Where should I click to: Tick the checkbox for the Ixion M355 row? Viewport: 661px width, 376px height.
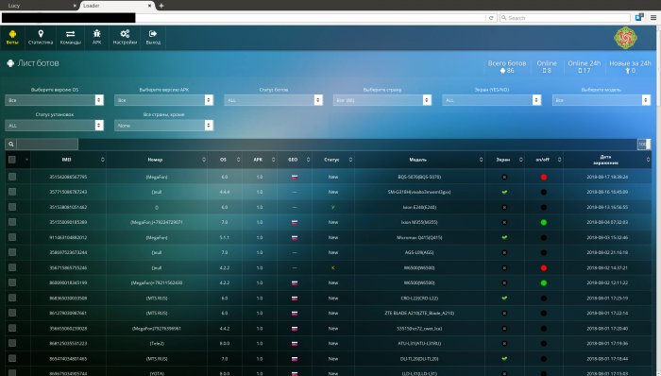pos(12,222)
